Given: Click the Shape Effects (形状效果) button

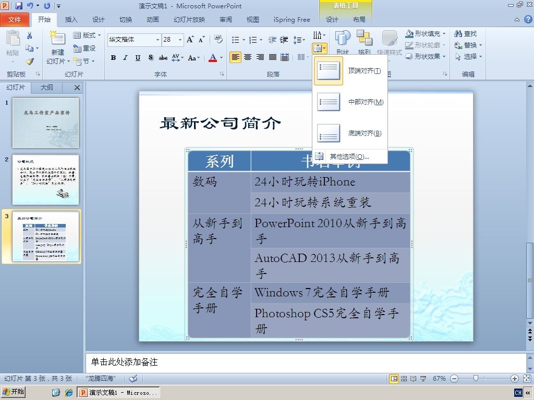Looking at the screenshot, I should pos(426,56).
